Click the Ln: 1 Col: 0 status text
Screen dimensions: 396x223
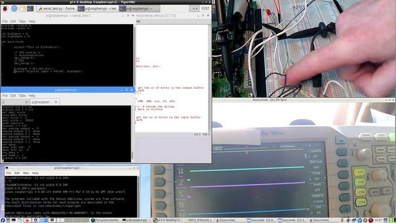202,134
